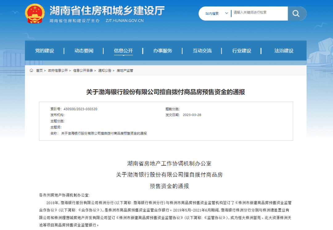Click the 湖南省住房和城乡建设厅 site title
The image size is (333, 230).
[107, 10]
